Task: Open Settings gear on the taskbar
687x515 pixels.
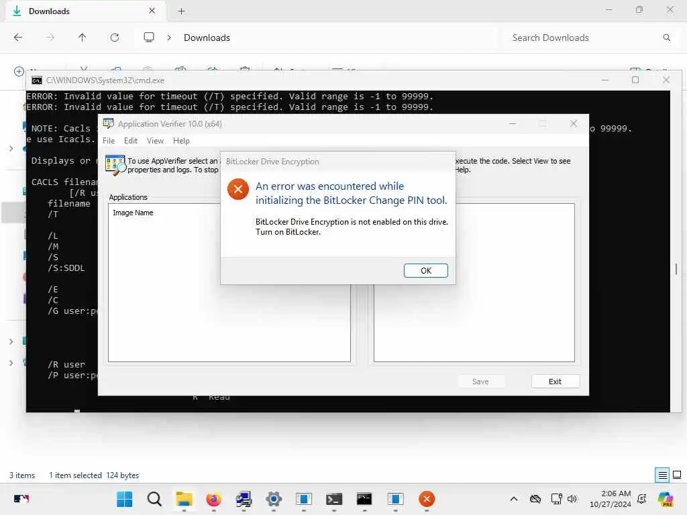Action: [x=274, y=499]
